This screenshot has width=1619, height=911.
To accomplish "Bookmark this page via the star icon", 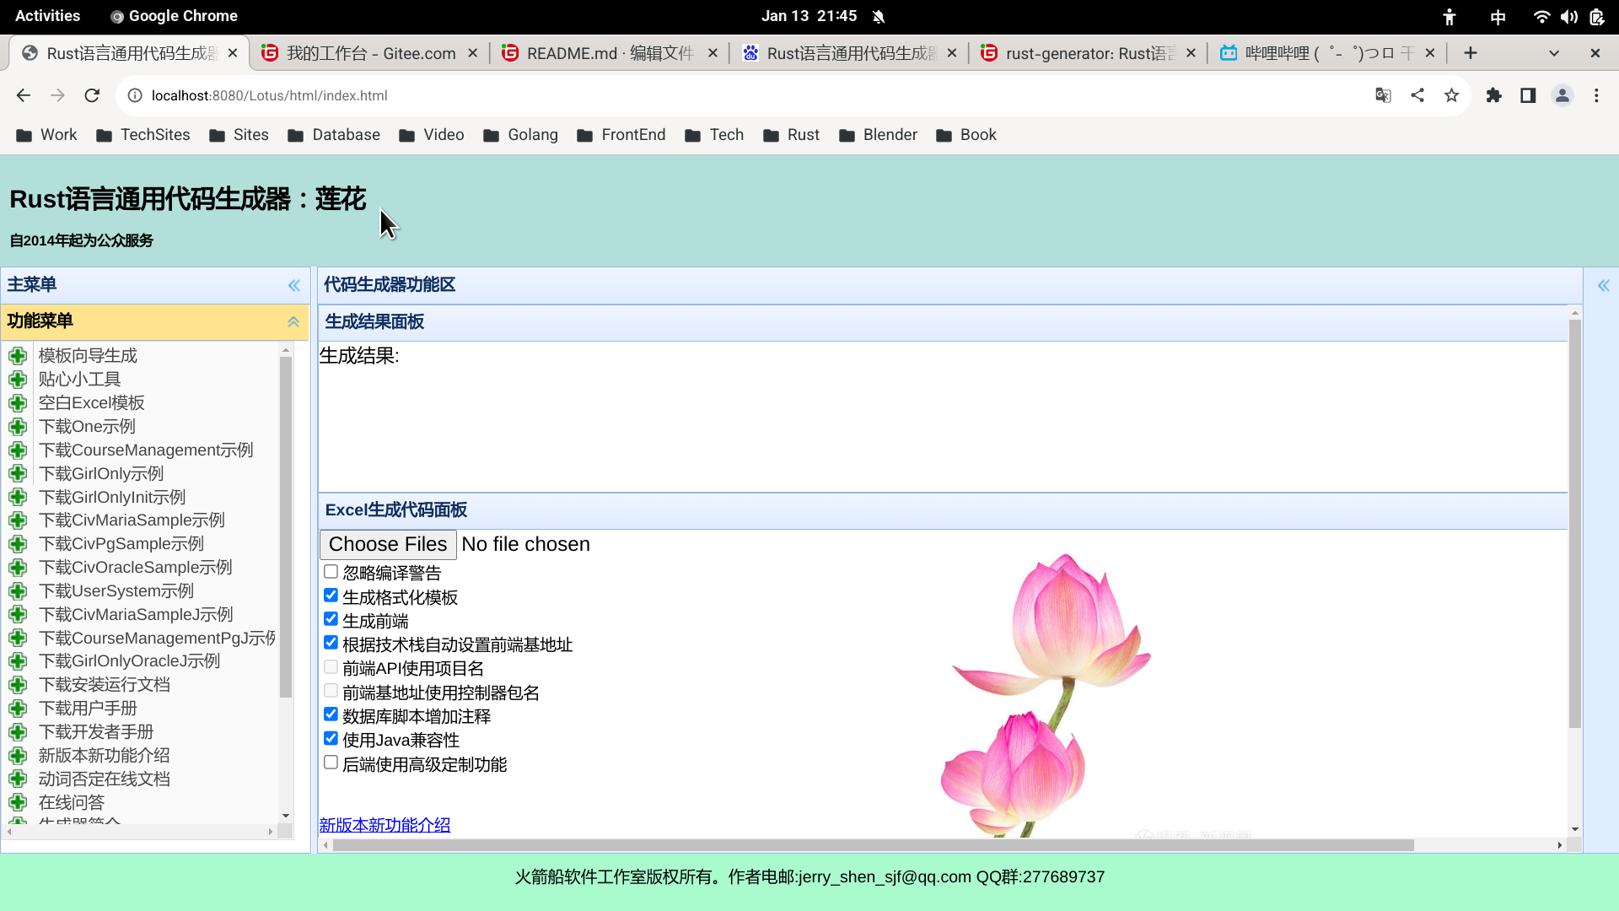I will [x=1451, y=95].
